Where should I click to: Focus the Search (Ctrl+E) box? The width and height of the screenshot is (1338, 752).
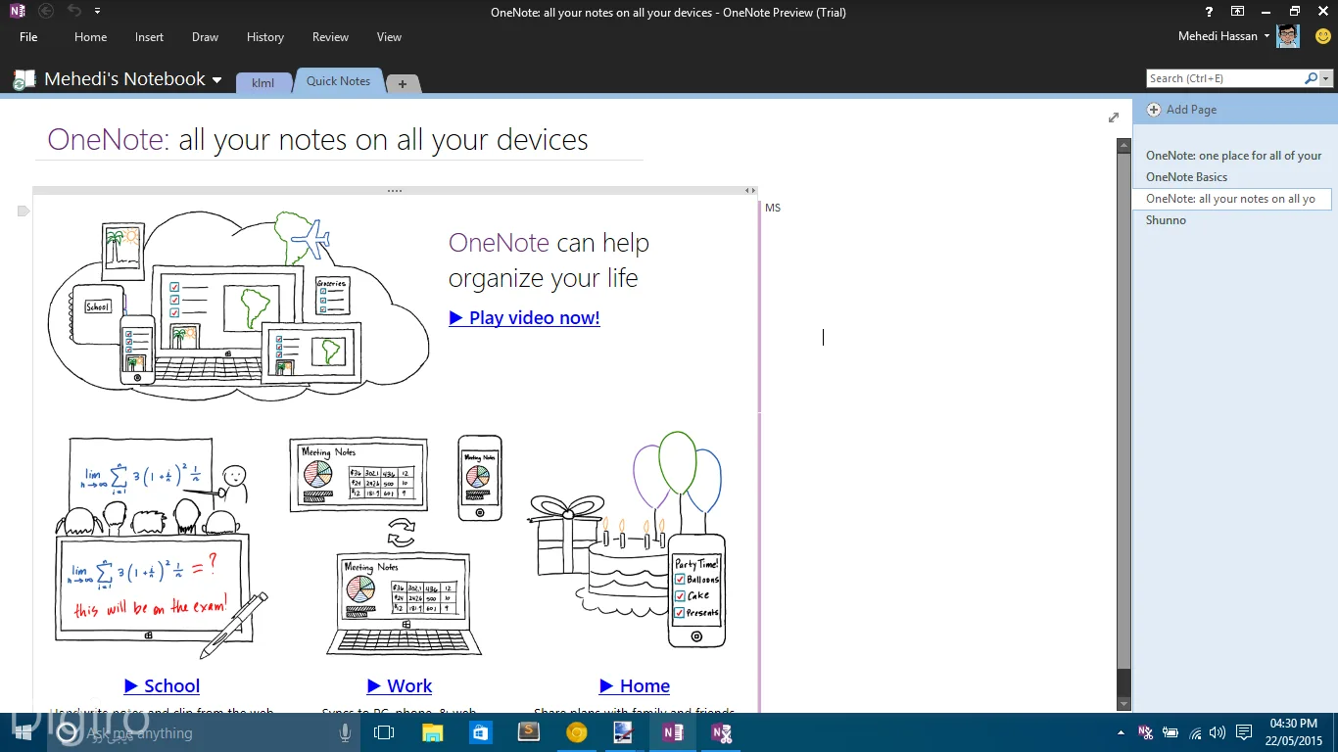click(1224, 78)
